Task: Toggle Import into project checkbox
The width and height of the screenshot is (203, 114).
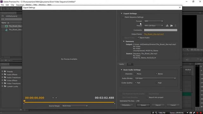Action: [147, 97]
